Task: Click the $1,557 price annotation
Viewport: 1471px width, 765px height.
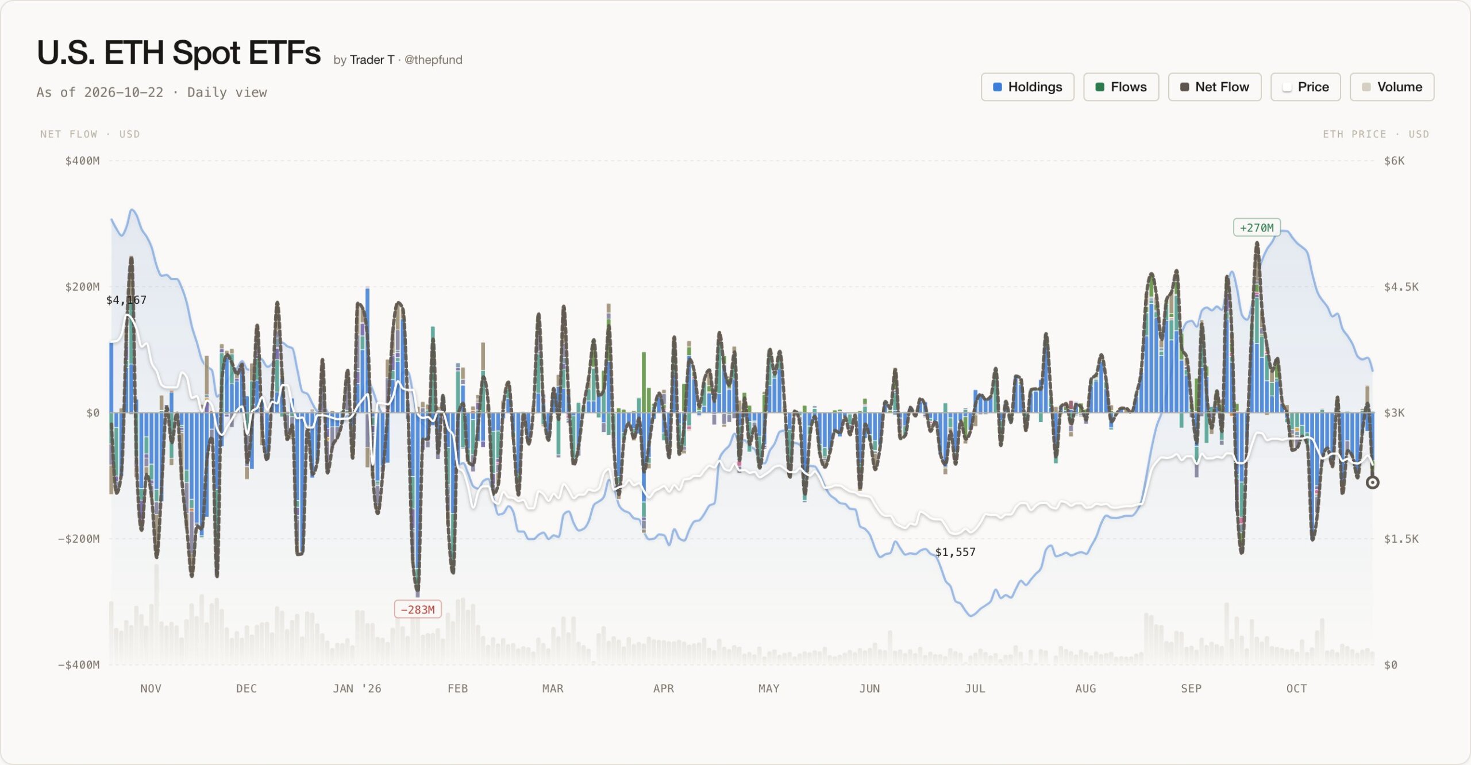Action: click(x=955, y=552)
